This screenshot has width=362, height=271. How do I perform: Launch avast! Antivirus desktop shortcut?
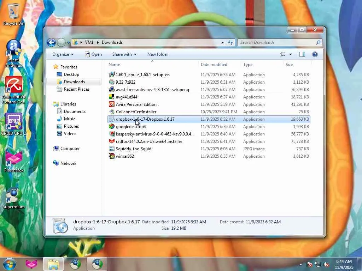(x=14, y=54)
